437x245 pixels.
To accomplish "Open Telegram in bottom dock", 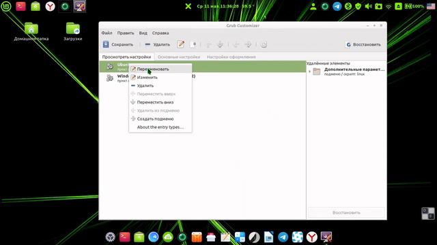I will tap(283, 237).
